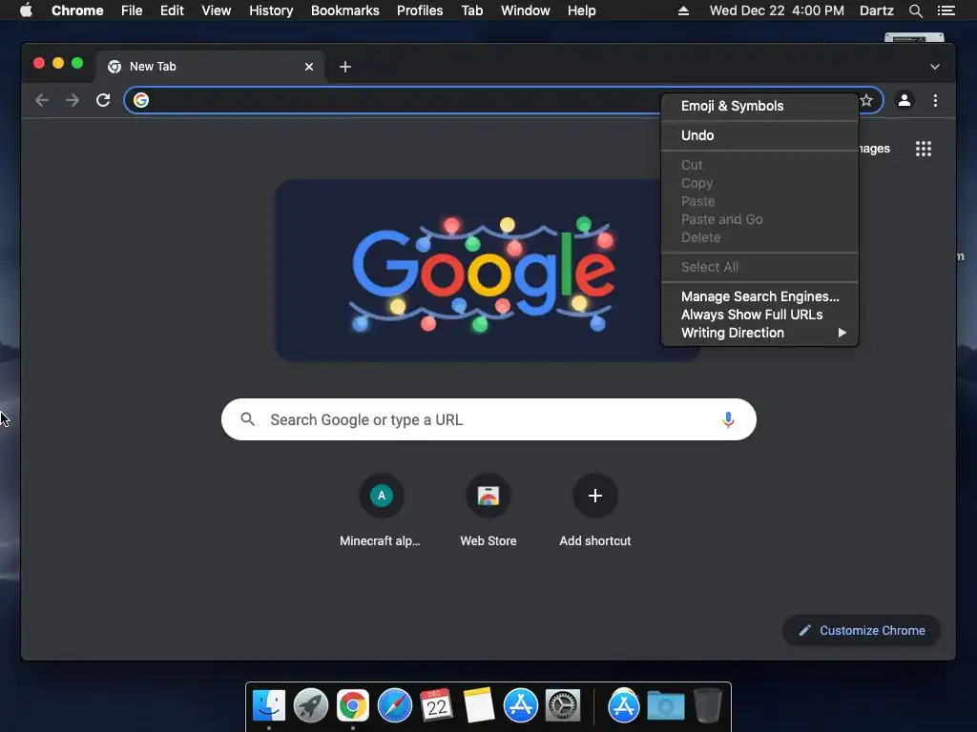Open Finder from the dock

[x=268, y=705]
